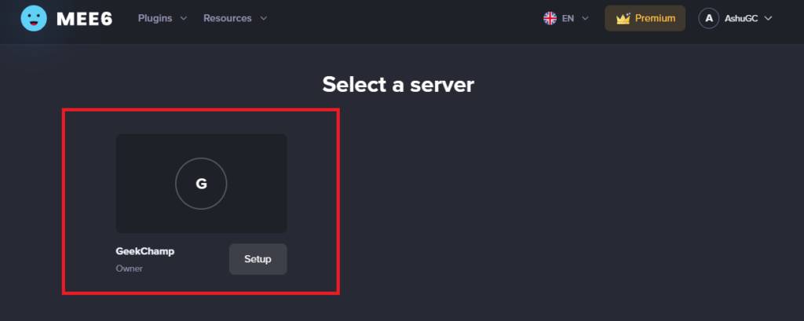Open the Resources menu
This screenshot has width=804, height=321.
(x=227, y=18)
